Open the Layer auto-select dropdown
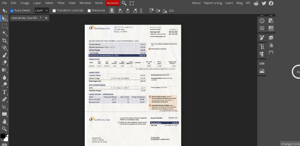The image size is (300, 146). point(41,10)
